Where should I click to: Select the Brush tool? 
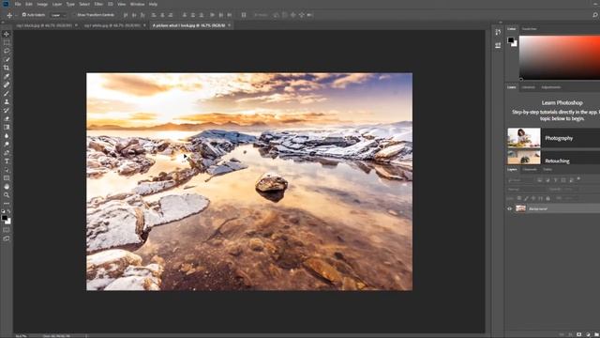point(7,93)
